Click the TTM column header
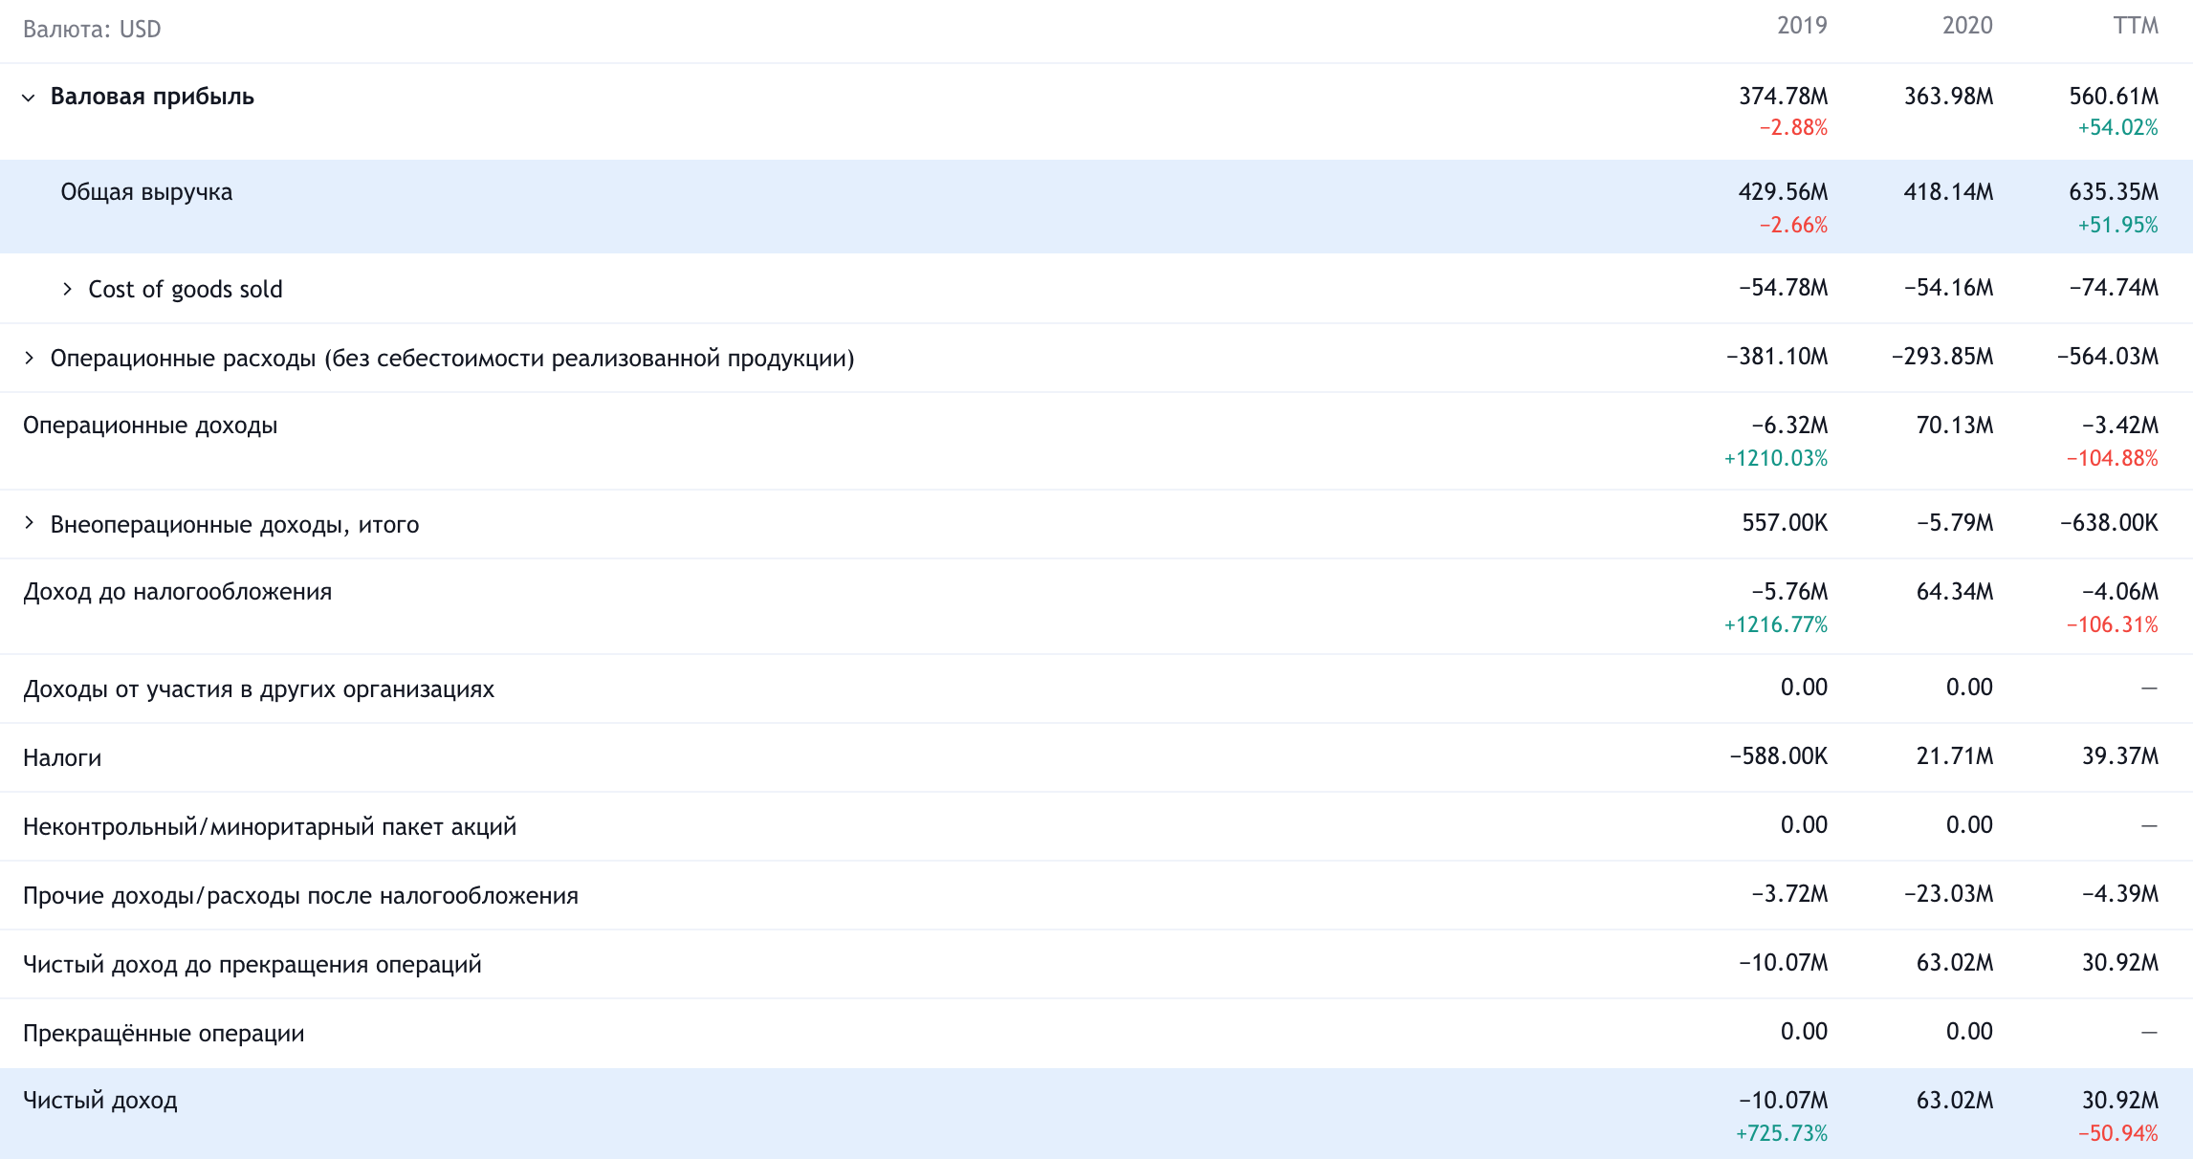Screen dimensions: 2193x1159 (2136, 26)
